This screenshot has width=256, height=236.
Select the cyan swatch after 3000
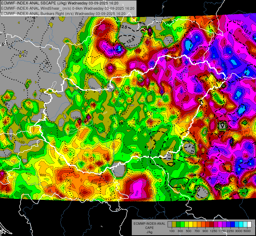(x=241, y=224)
